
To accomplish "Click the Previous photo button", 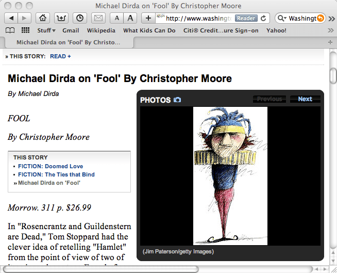I will (x=269, y=99).
